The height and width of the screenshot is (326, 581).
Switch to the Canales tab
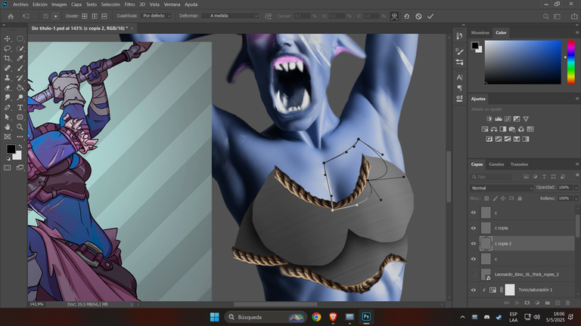(496, 164)
